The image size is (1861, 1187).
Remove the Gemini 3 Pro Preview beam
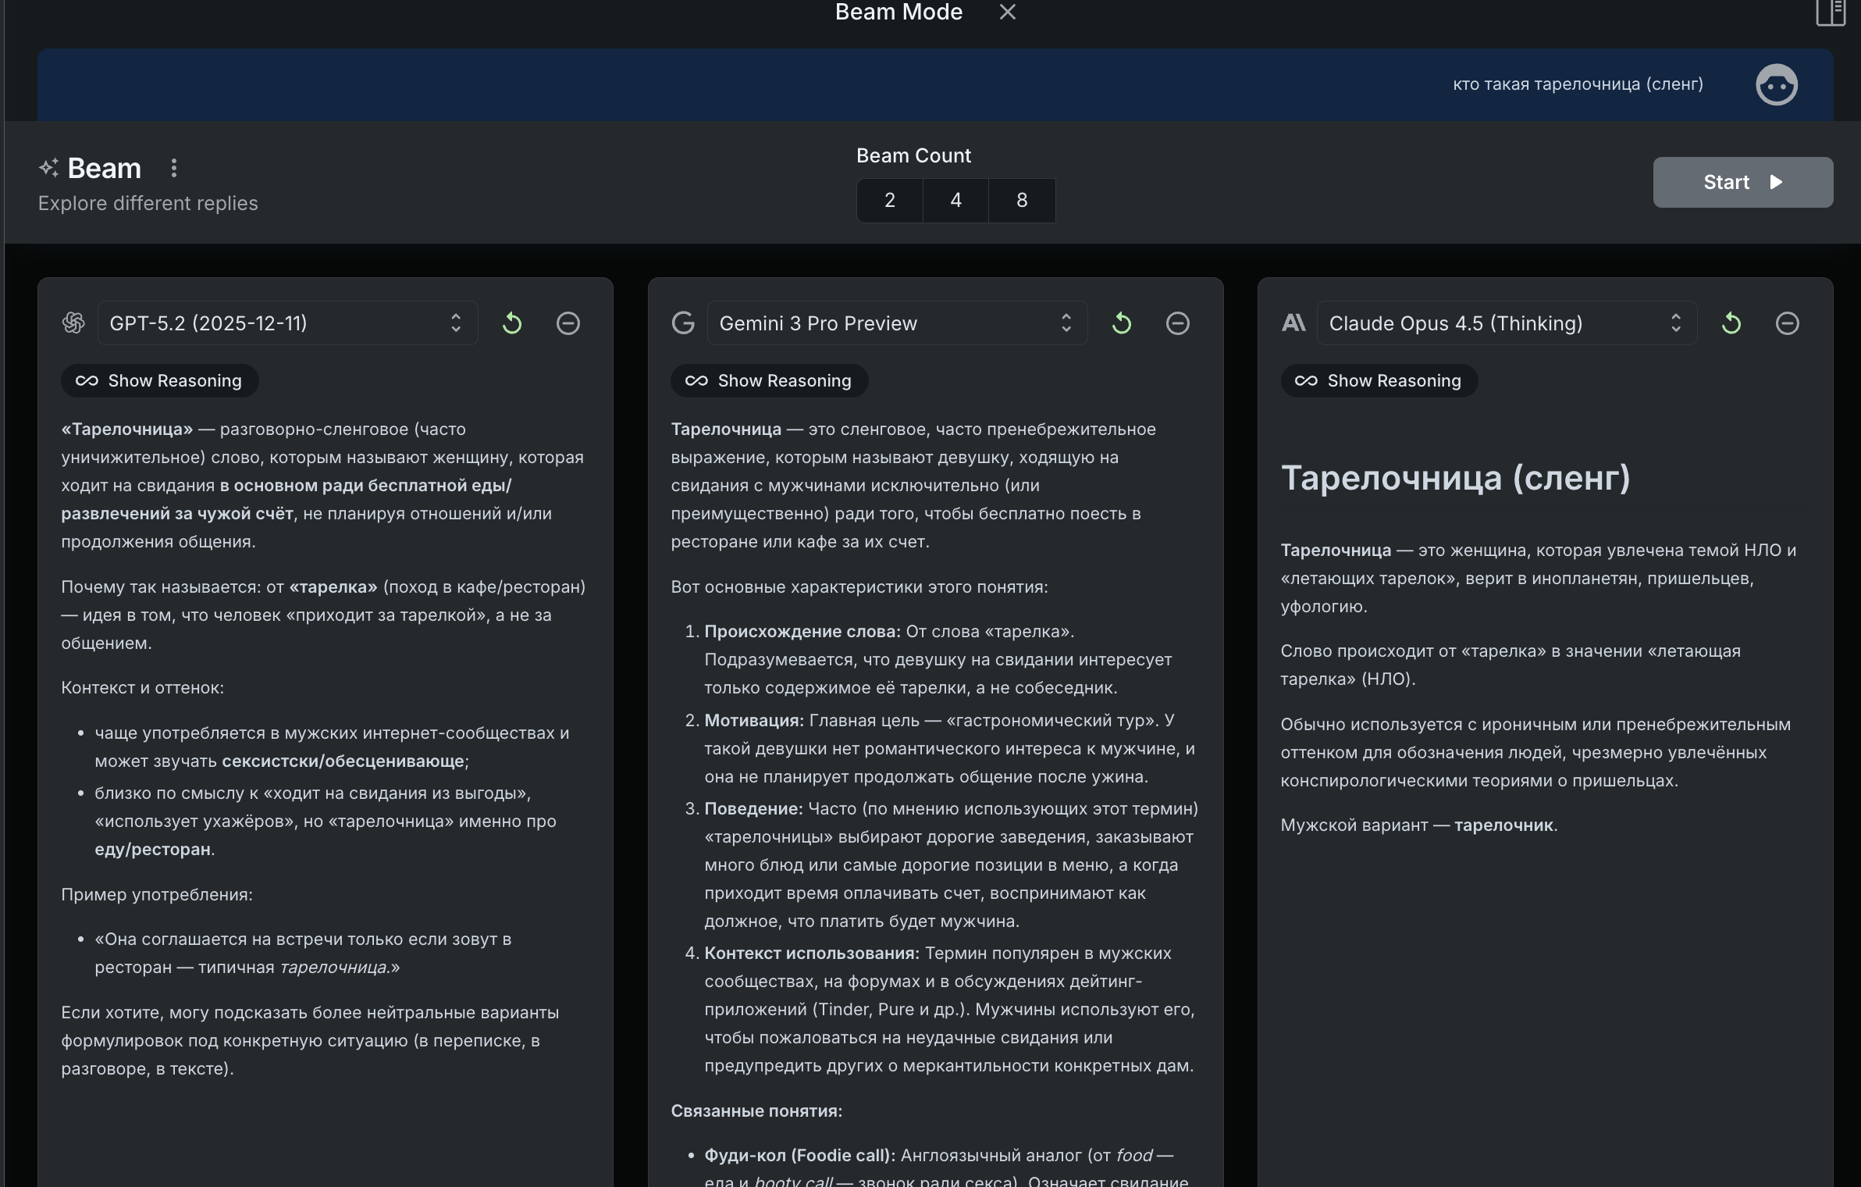(x=1177, y=323)
